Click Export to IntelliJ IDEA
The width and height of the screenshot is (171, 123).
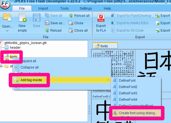coord(130,23)
